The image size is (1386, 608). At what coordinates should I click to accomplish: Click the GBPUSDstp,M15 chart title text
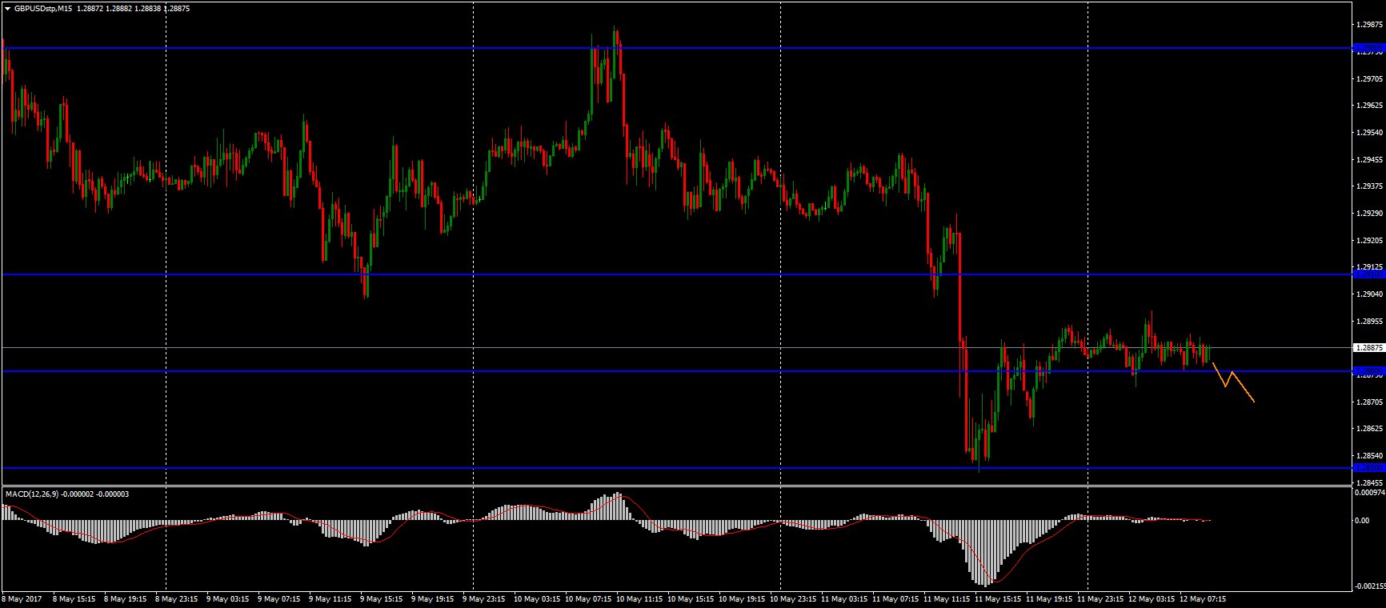pyautogui.click(x=45, y=8)
